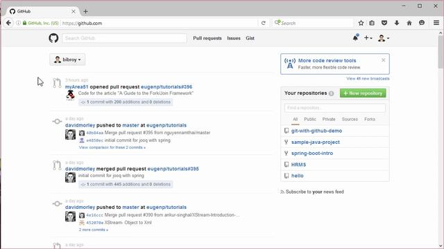This screenshot has height=249, width=444.
Task: Click the chat smiley toolbar icon
Action: pyautogui.click(x=422, y=23)
